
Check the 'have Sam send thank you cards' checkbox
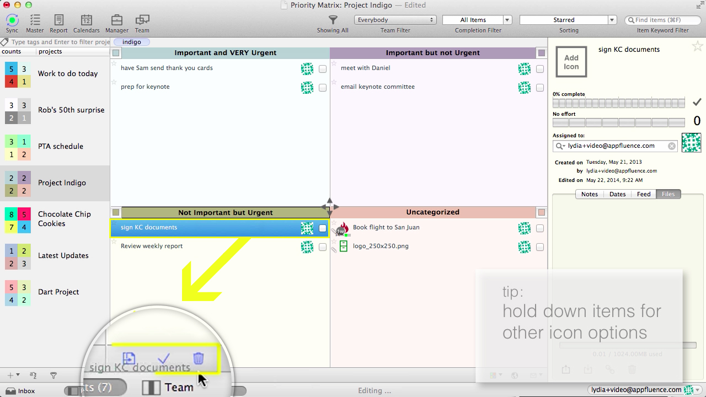click(x=323, y=69)
